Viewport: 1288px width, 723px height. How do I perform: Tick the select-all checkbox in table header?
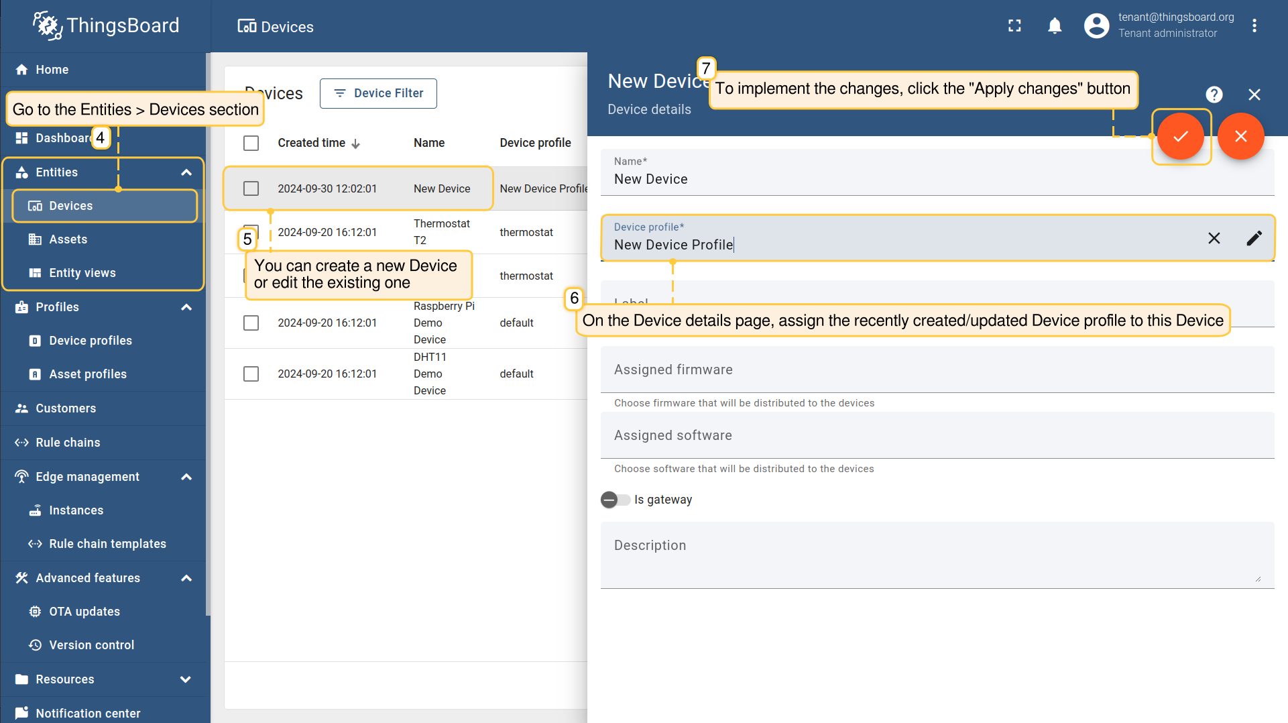tap(251, 143)
